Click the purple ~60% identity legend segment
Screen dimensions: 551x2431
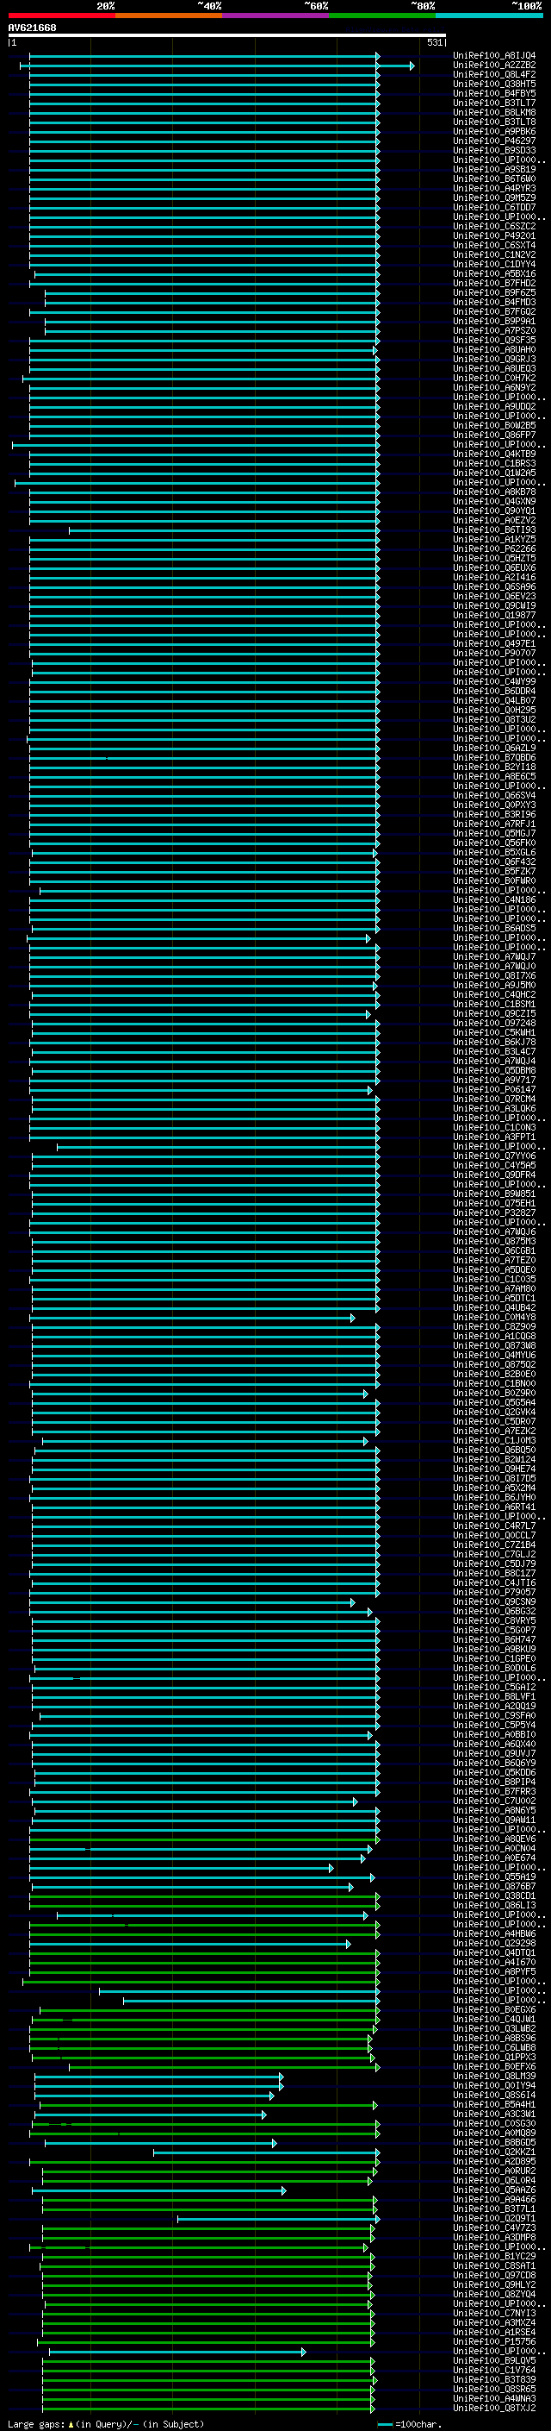275,16
